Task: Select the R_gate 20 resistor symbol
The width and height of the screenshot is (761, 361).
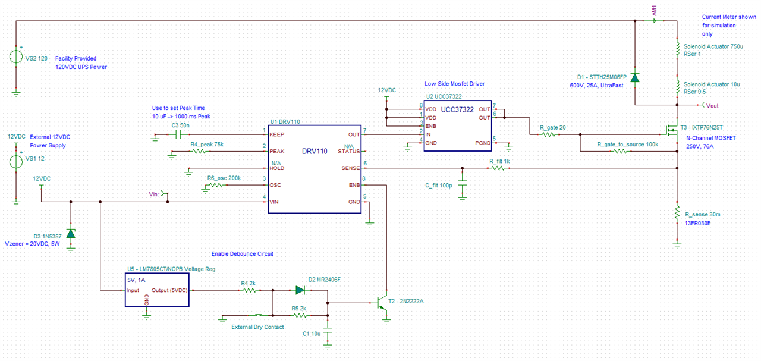Action: [548, 135]
